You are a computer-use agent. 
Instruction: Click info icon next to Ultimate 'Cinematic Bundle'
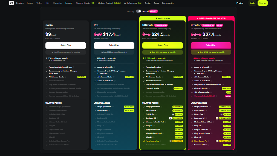[161, 88]
